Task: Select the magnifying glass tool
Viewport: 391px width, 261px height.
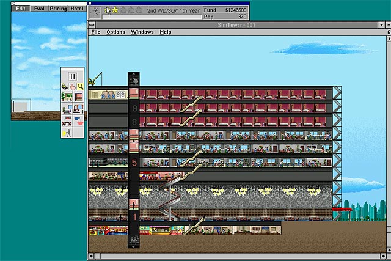Action: coord(80,87)
